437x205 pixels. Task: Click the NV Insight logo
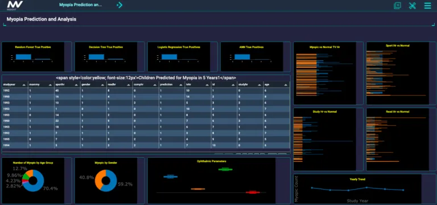coord(15,5)
